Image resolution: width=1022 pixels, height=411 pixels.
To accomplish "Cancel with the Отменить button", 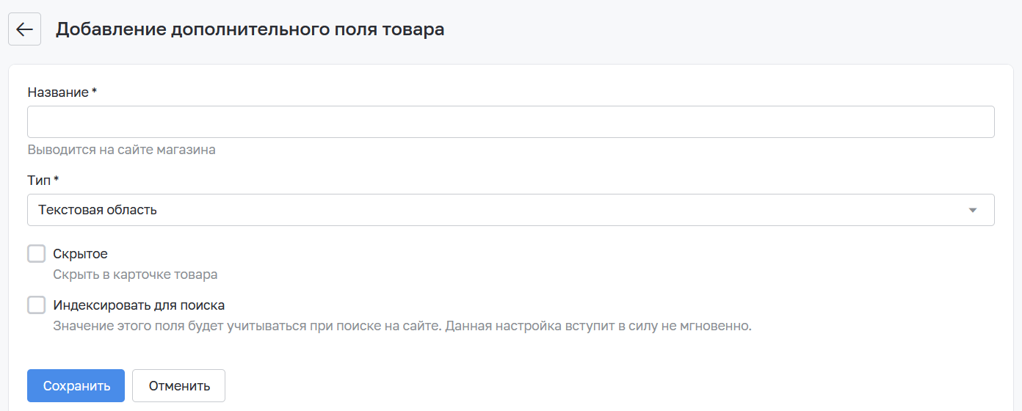I will [x=179, y=386].
